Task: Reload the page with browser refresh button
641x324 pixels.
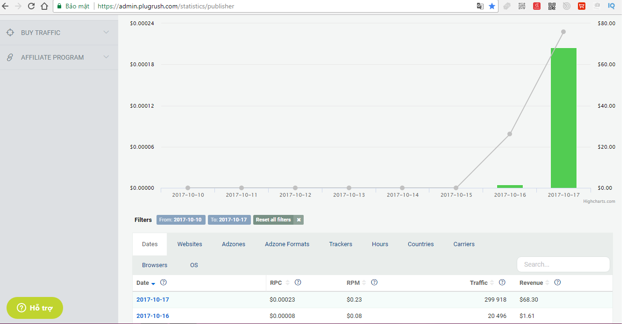Action: pos(31,6)
